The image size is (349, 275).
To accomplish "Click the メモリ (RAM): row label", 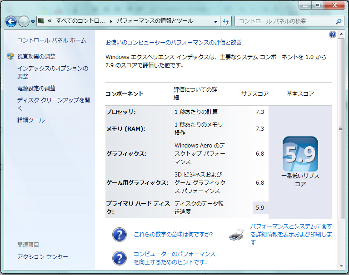I will click(x=125, y=129).
